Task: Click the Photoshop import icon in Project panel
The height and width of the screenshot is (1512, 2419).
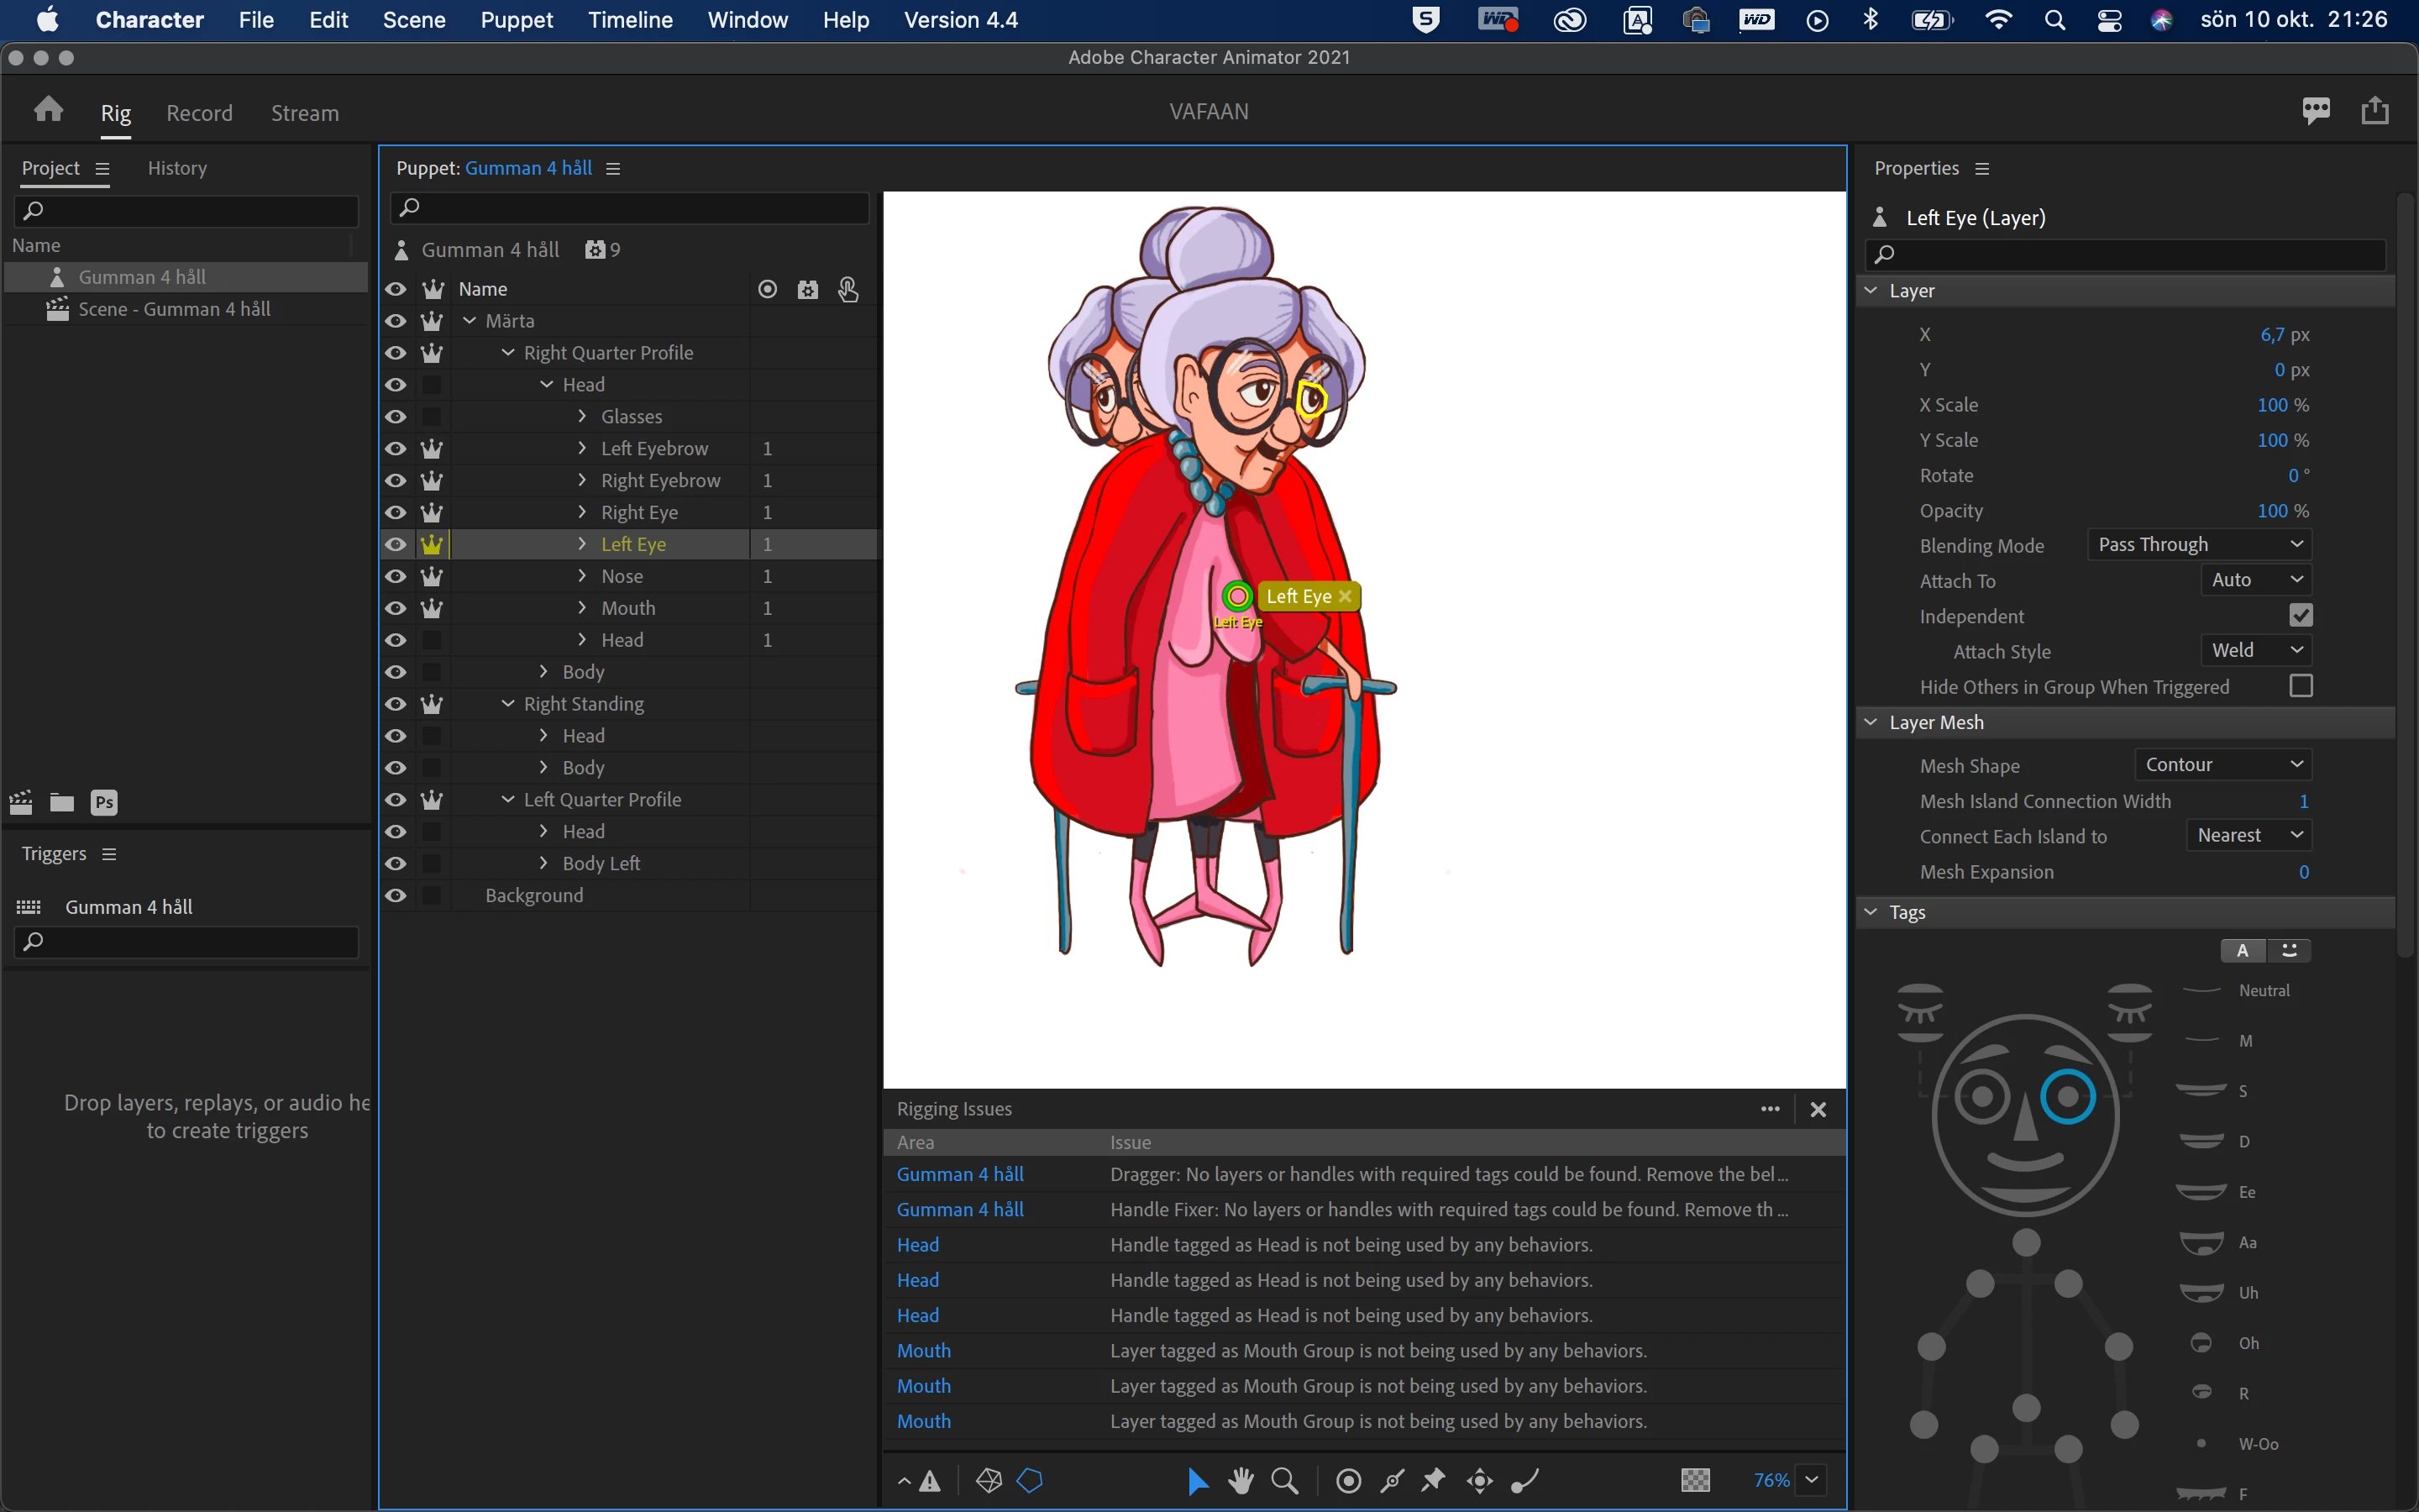Action: coord(104,802)
